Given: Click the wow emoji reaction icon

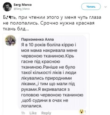Looking at the screenshot, I should tap(81, 111).
